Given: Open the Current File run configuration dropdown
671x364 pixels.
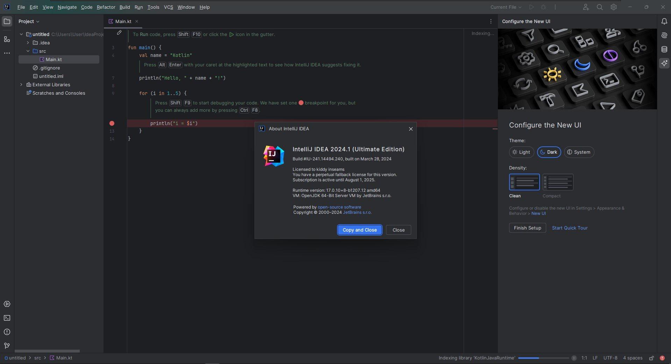Looking at the screenshot, I should 506,7.
